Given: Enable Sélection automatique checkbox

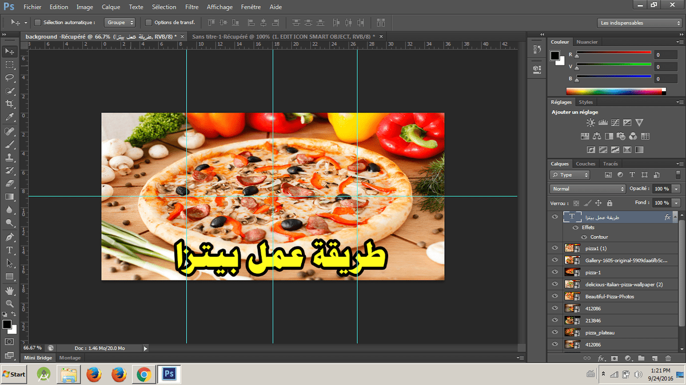Looking at the screenshot, I should 38,23.
